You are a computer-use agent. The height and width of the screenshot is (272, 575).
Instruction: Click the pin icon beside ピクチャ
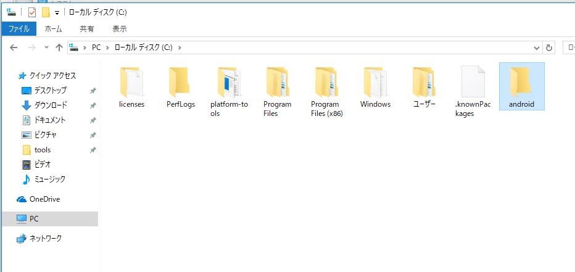pos(93,135)
